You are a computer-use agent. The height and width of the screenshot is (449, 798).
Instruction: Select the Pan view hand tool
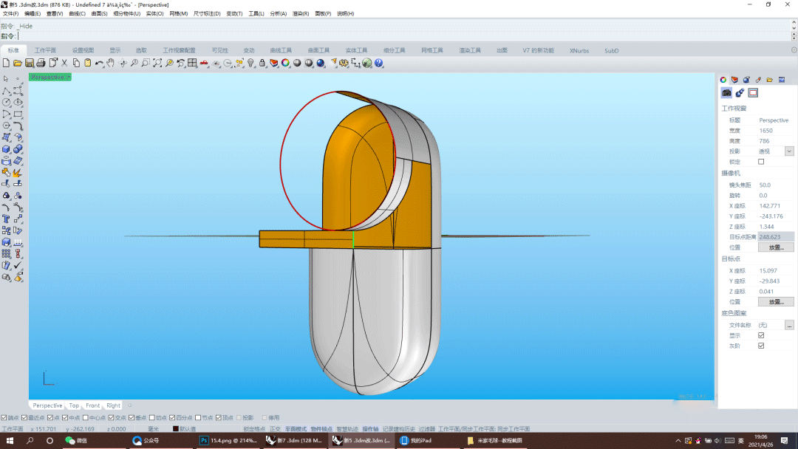[x=111, y=64]
